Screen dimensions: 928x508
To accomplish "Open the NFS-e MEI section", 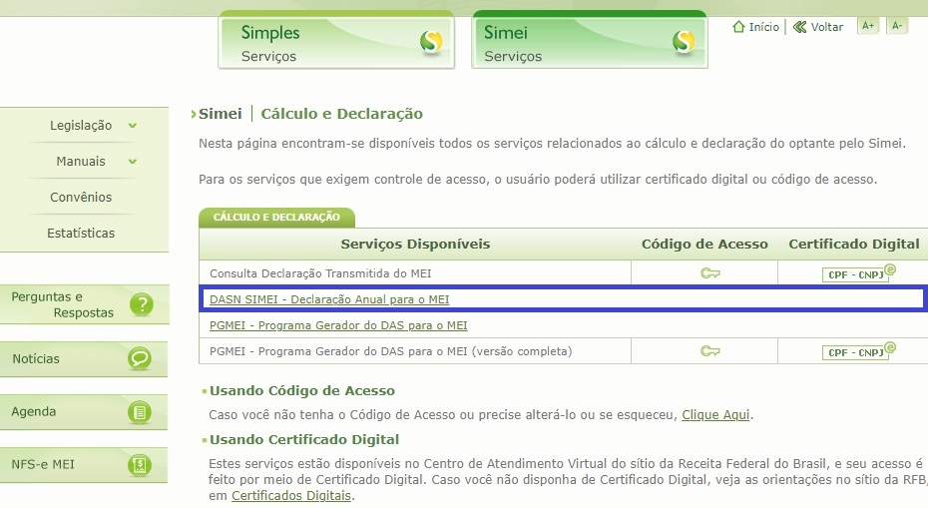I will pos(84,465).
